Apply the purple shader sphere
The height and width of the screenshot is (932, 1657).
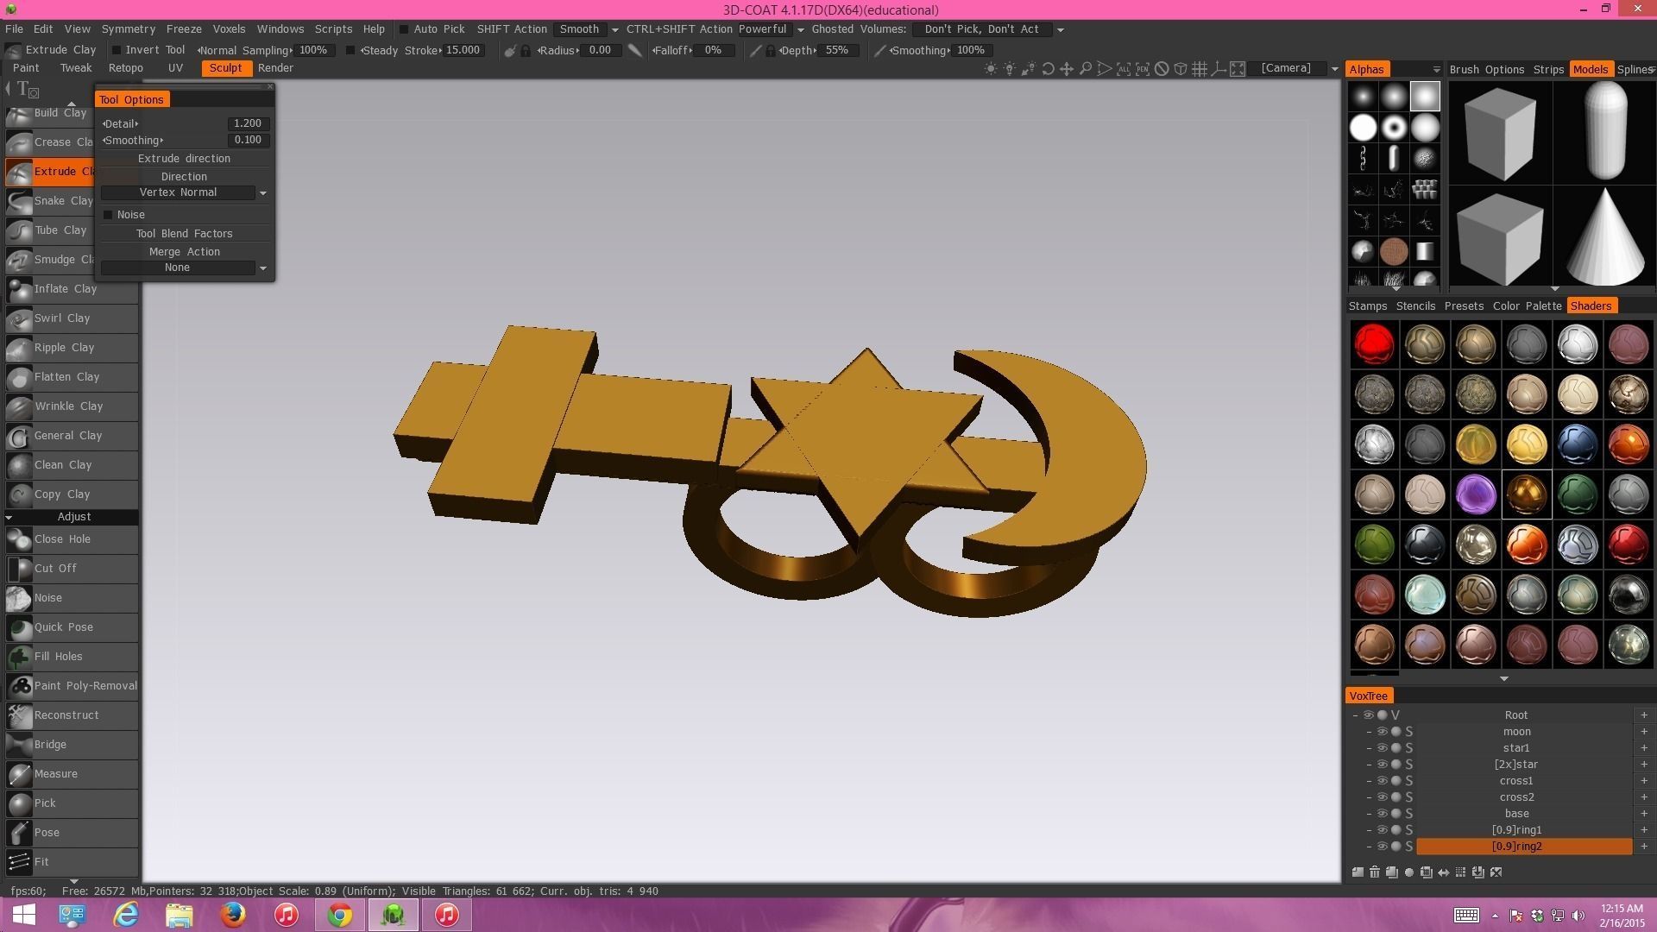click(1476, 494)
